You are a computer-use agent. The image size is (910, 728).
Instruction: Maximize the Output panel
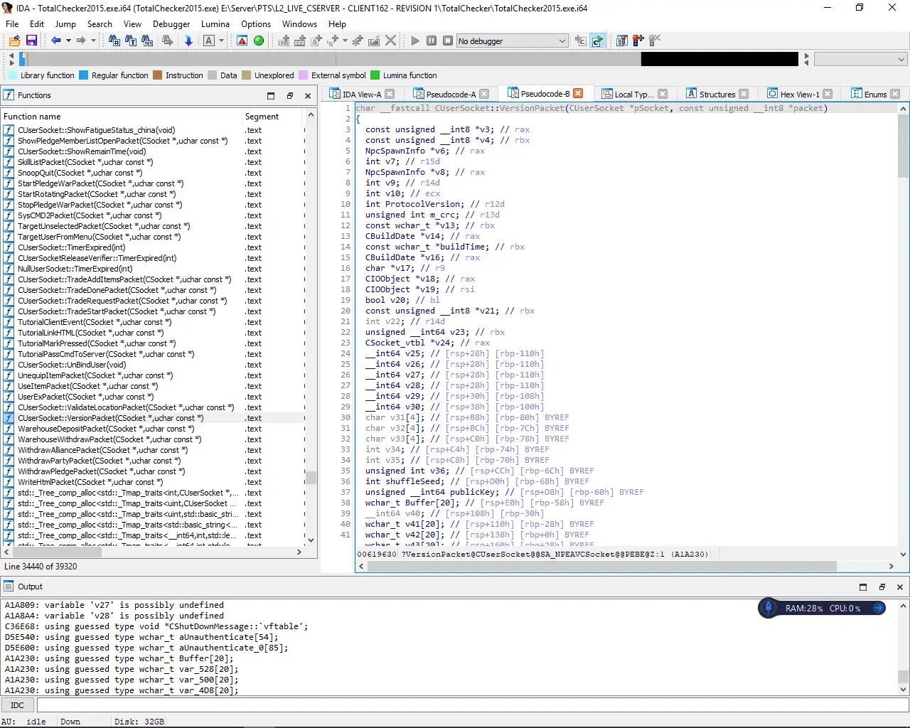(863, 587)
